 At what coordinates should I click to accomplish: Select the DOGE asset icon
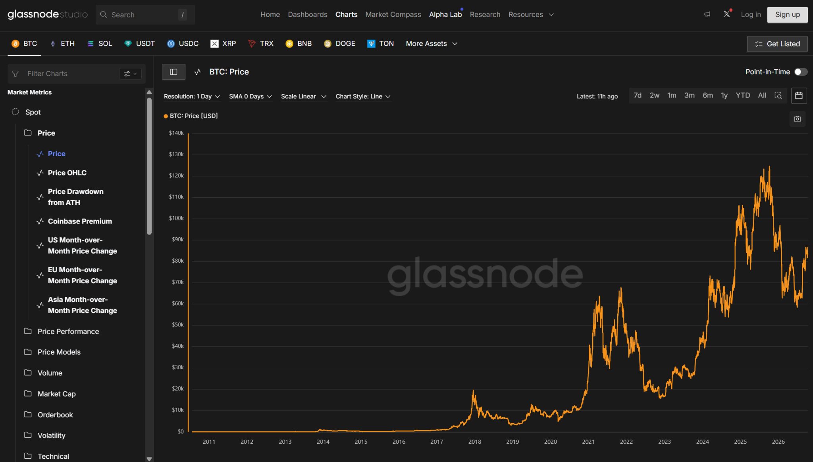coord(328,44)
